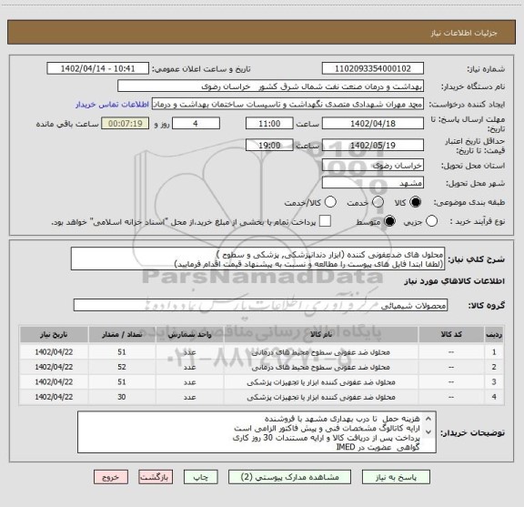Click quantity 30 in row 4
Viewport: 524px width, 507px height.
point(122,397)
